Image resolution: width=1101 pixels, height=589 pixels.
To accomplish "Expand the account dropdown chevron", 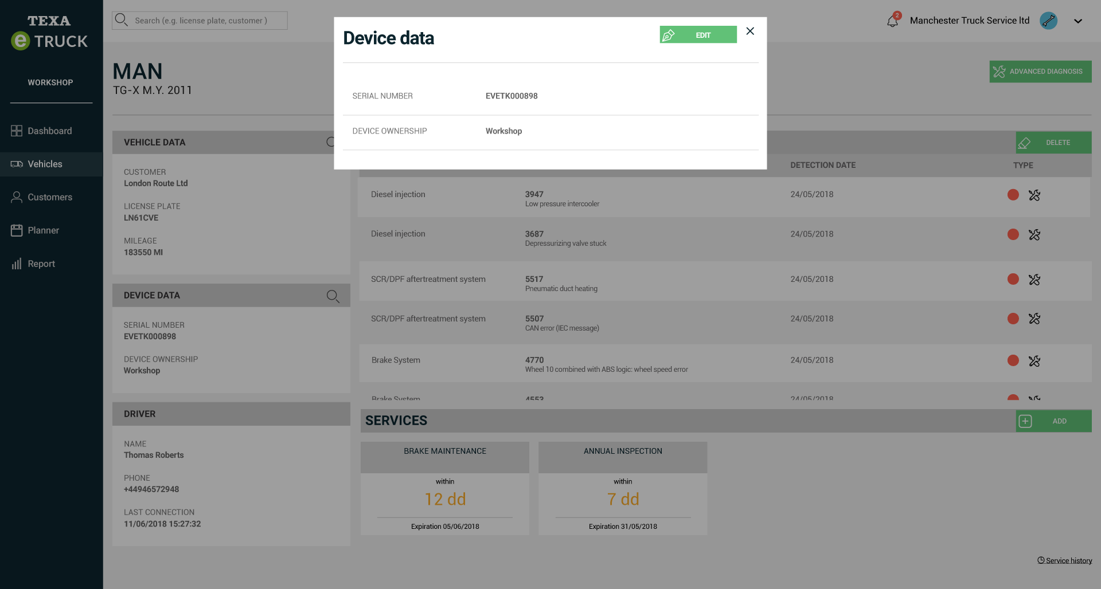I will click(1077, 21).
